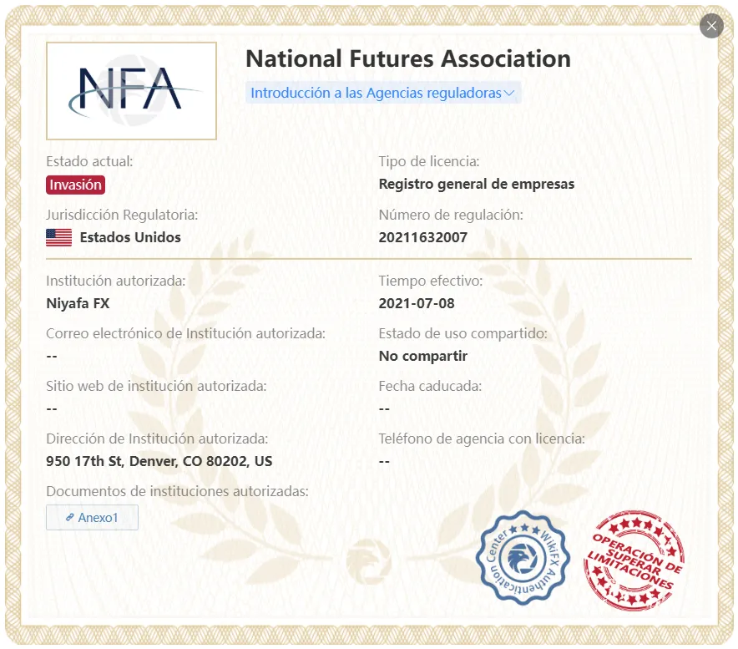Click Documentos de instituciones autorizadas label
The image size is (738, 649).
tap(177, 491)
